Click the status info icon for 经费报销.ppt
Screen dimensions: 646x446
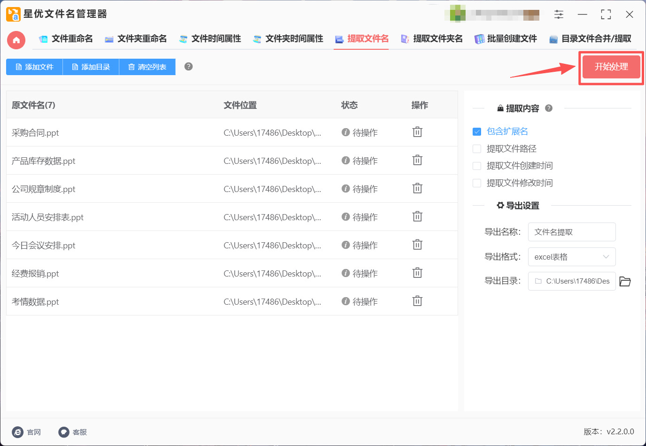coord(346,273)
